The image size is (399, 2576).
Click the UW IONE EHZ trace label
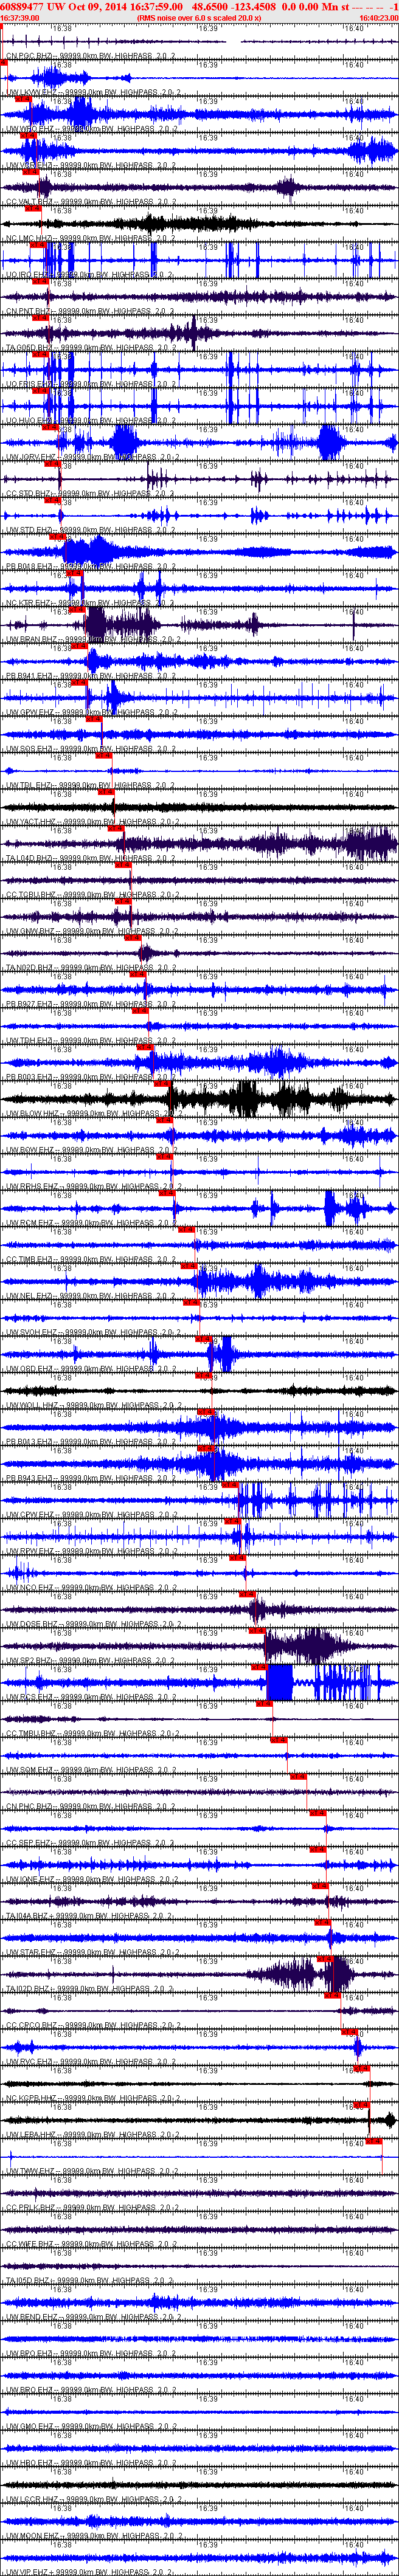pos(91,1880)
